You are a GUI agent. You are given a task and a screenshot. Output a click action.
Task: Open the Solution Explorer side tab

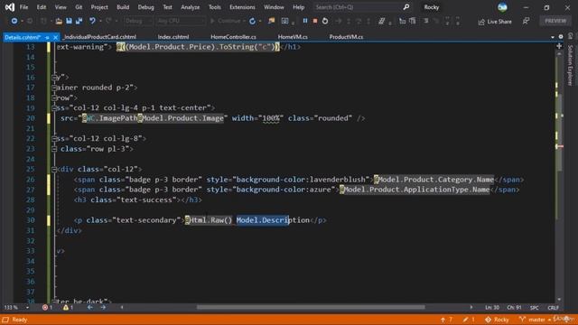coord(570,65)
